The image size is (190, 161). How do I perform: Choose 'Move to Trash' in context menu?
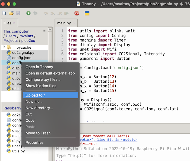38,133
